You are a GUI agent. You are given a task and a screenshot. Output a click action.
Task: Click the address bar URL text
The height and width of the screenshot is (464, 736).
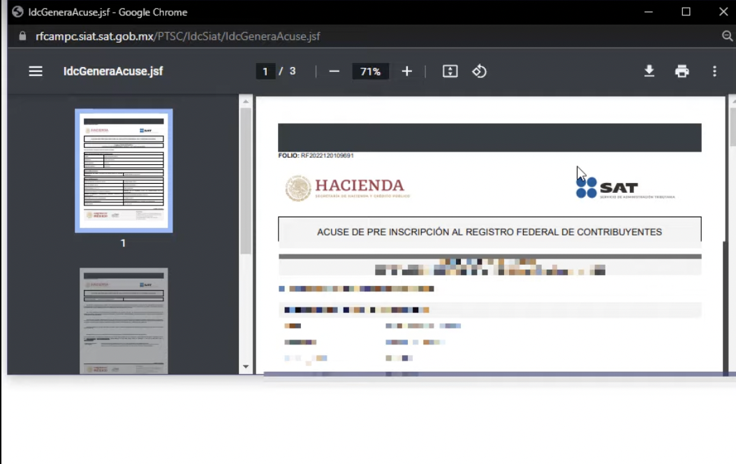pos(178,36)
